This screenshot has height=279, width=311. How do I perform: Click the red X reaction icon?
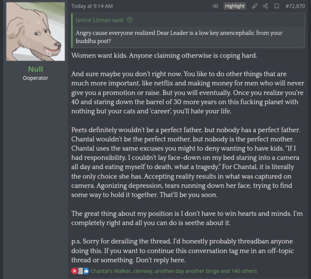[74, 271]
